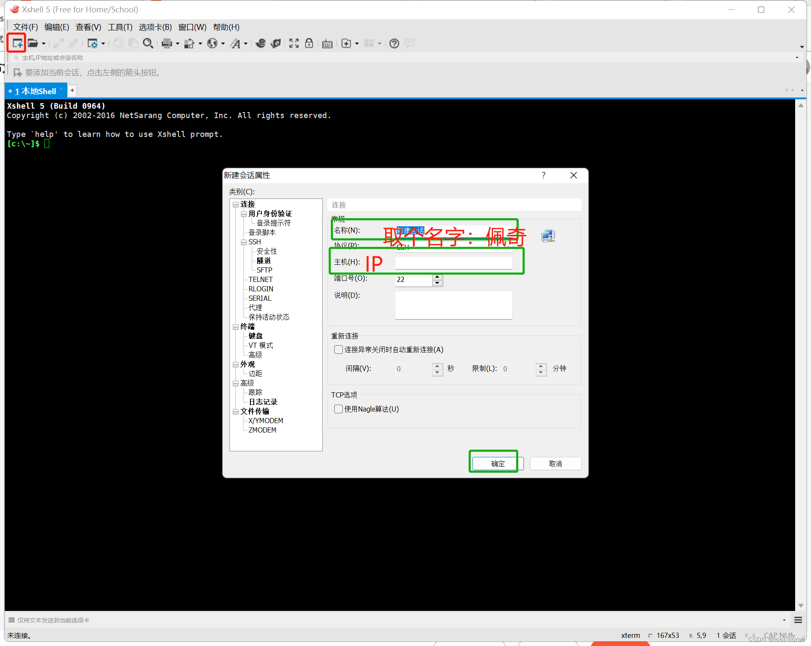Viewport: 811px width, 646px height.
Task: Click the 确定 button
Action: click(x=498, y=464)
